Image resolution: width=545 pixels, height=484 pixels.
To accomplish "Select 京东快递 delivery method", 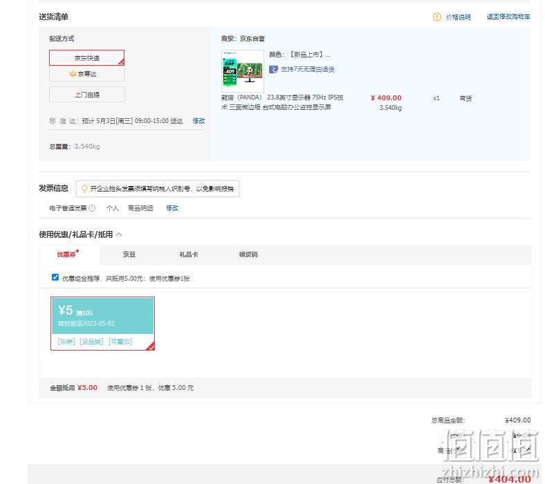I will [87, 57].
